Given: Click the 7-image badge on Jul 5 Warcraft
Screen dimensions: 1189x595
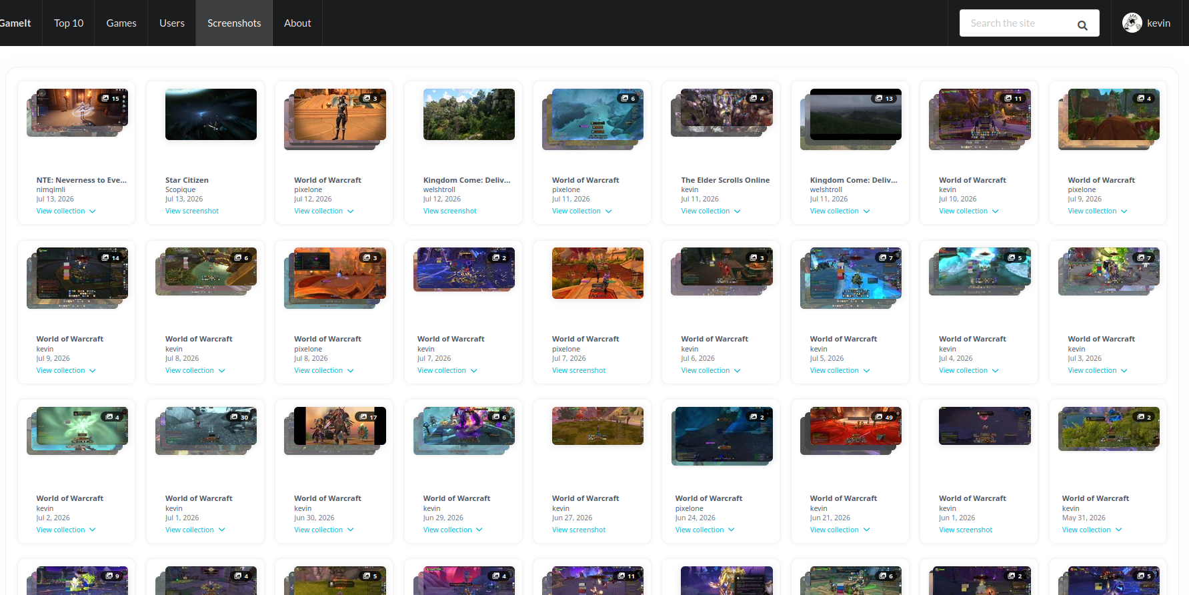Looking at the screenshot, I should tap(886, 257).
